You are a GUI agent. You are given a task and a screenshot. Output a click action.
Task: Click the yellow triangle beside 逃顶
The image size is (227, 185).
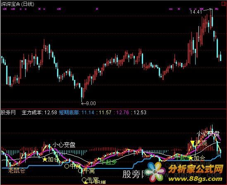[x=192, y=143]
